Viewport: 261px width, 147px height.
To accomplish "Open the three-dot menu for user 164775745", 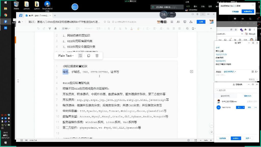I will 256,107.
